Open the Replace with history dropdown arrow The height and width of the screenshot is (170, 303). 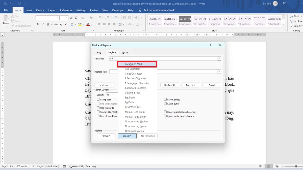click(x=219, y=72)
